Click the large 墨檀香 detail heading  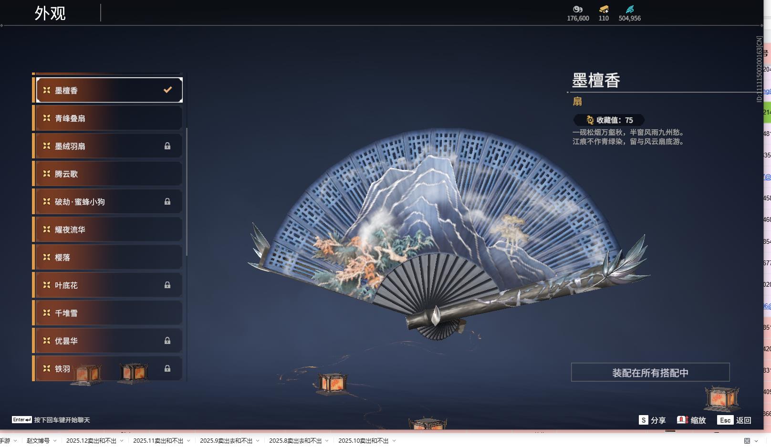[x=596, y=80]
